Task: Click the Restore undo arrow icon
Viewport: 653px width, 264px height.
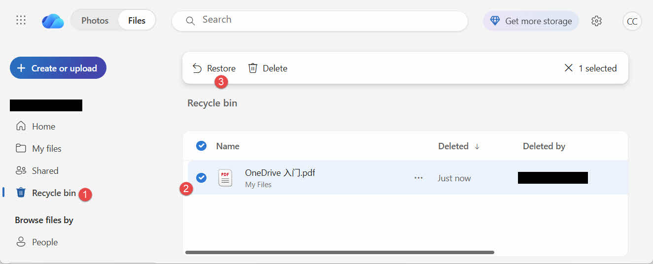Action: (197, 68)
